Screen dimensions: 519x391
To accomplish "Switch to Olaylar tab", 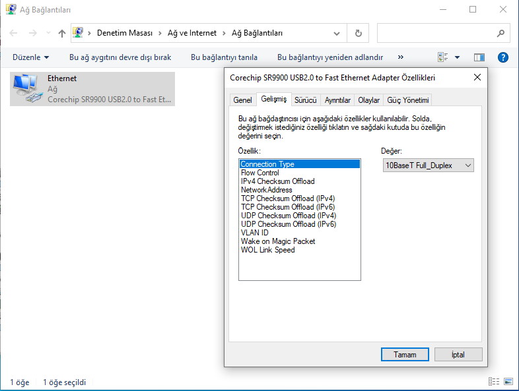I will point(368,100).
